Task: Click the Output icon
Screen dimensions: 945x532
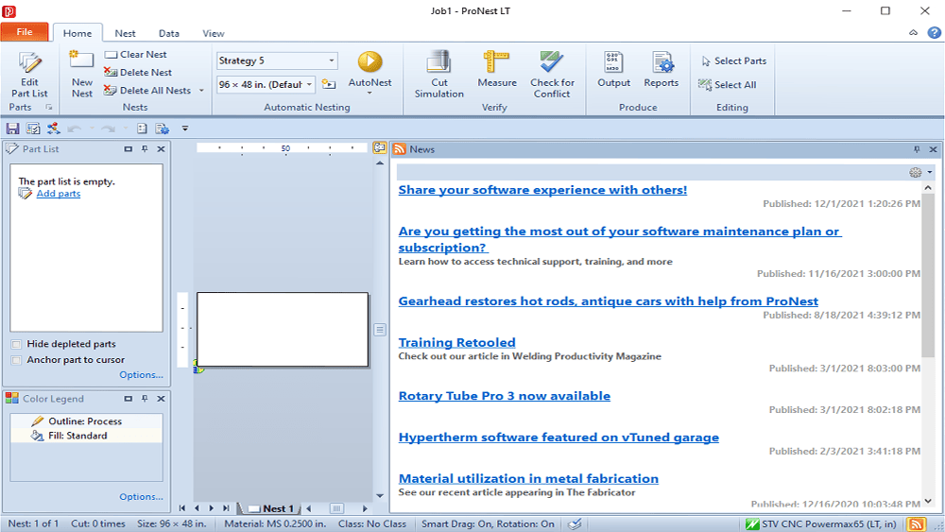Action: pyautogui.click(x=613, y=63)
